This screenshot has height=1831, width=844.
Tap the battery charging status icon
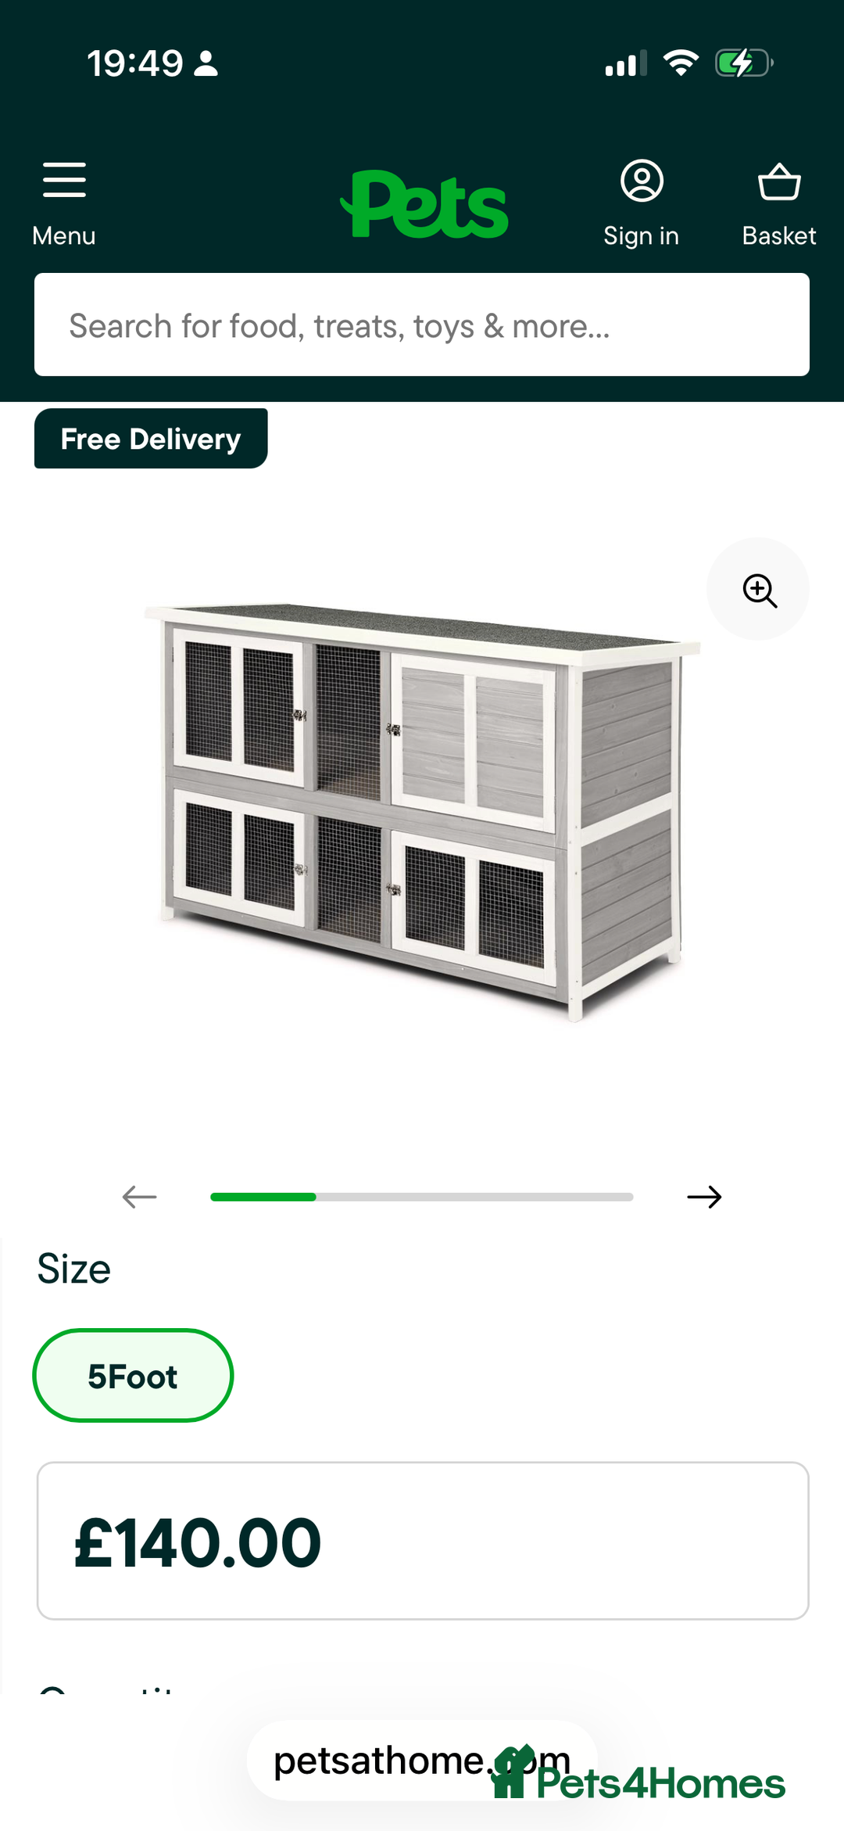[744, 63]
